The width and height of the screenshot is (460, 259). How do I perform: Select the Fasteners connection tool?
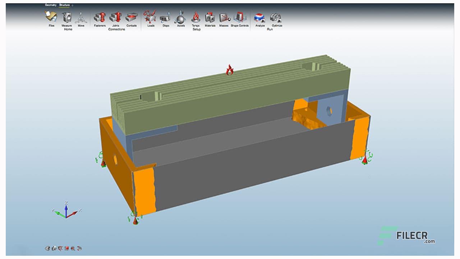click(100, 17)
